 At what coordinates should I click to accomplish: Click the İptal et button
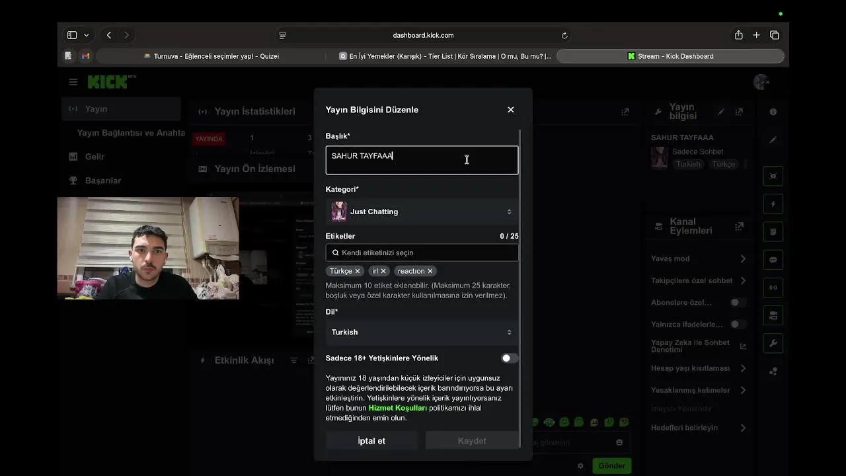pos(371,441)
